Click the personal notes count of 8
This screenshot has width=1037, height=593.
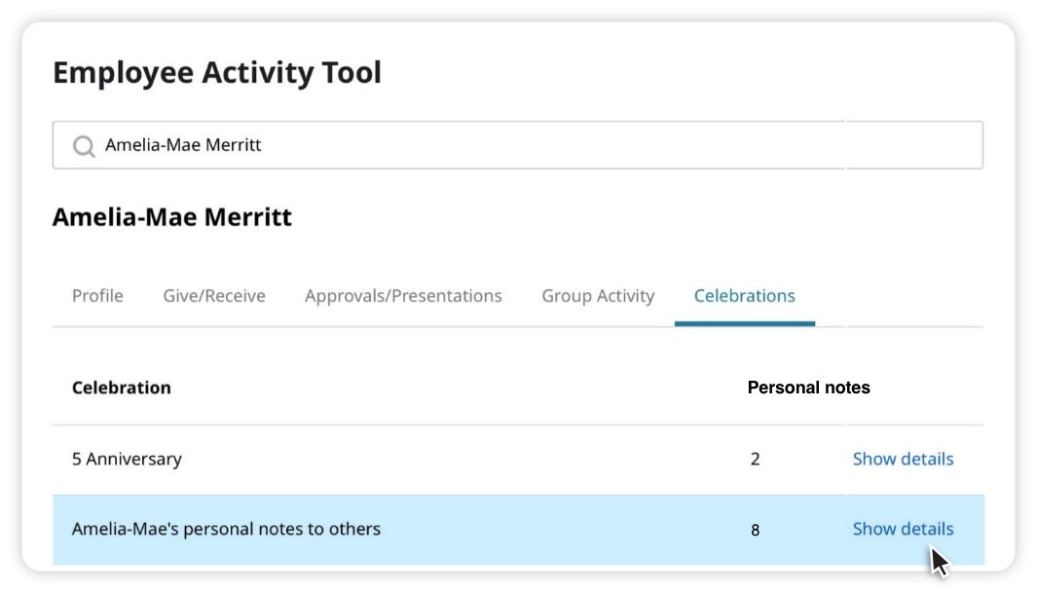[x=756, y=531]
